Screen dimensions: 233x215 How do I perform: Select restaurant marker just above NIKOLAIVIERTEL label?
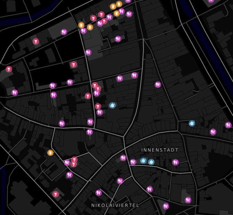tap(99, 193)
